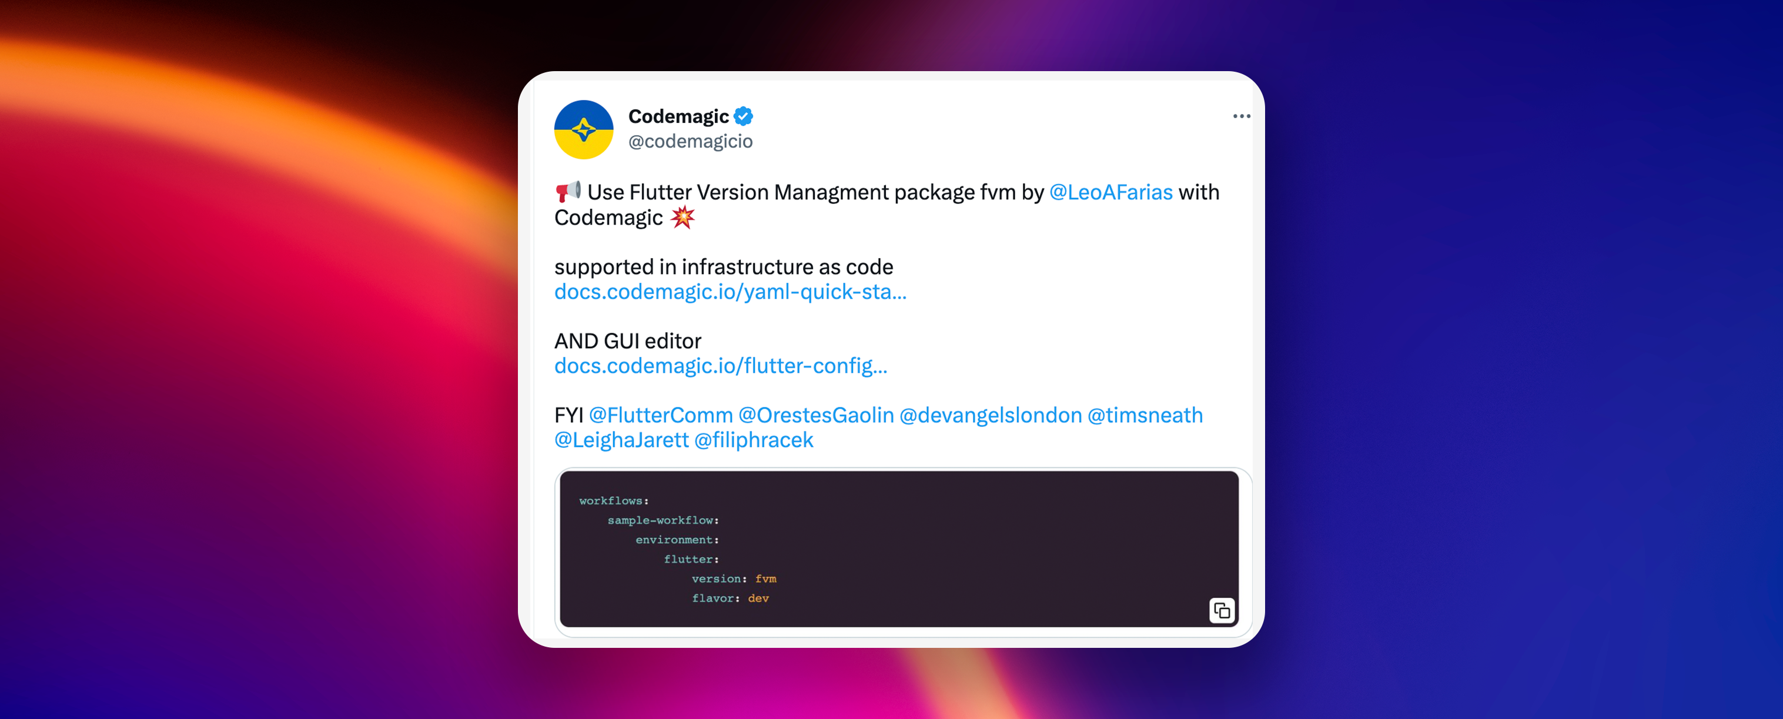Image resolution: width=1783 pixels, height=719 pixels.
Task: Visit the @OrestesGaolin mention
Action: (x=816, y=415)
